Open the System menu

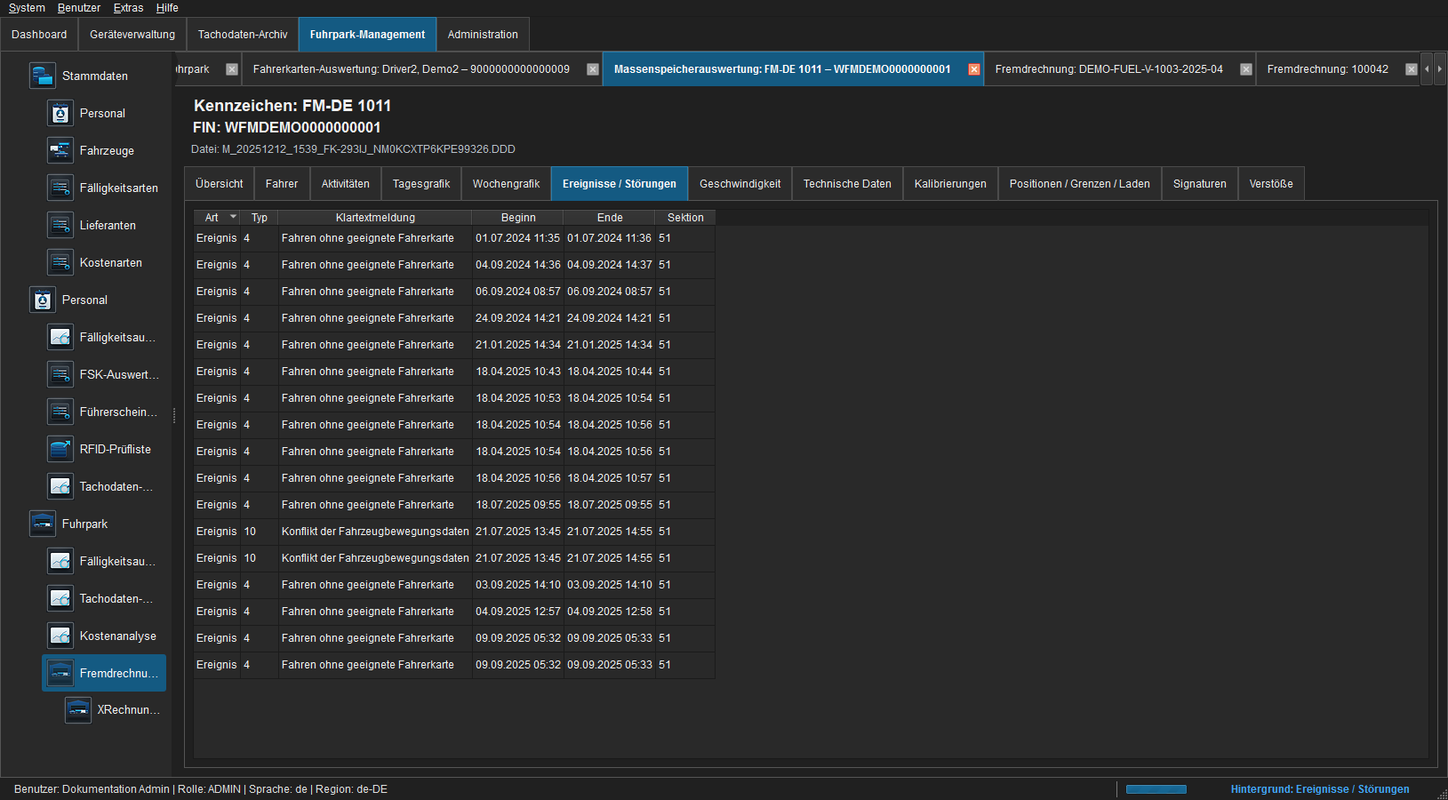27,8
